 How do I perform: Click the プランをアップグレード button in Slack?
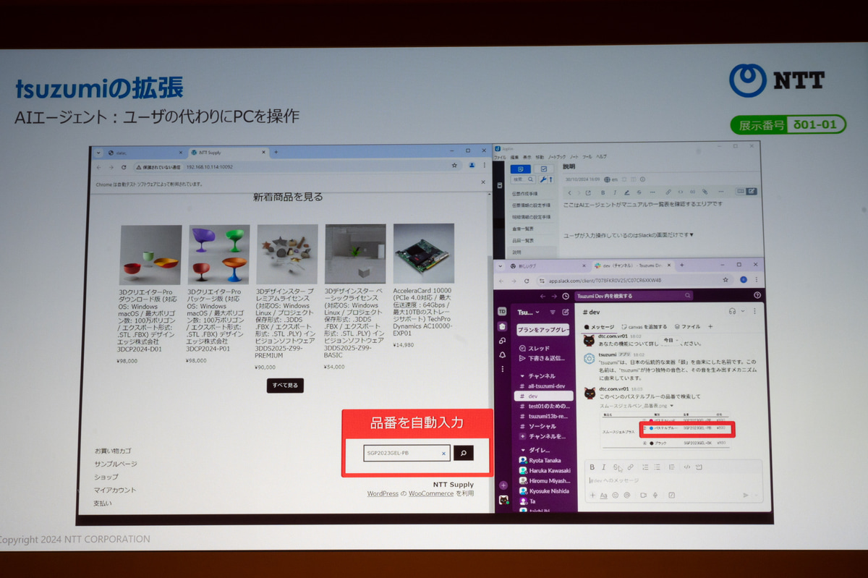coord(543,328)
